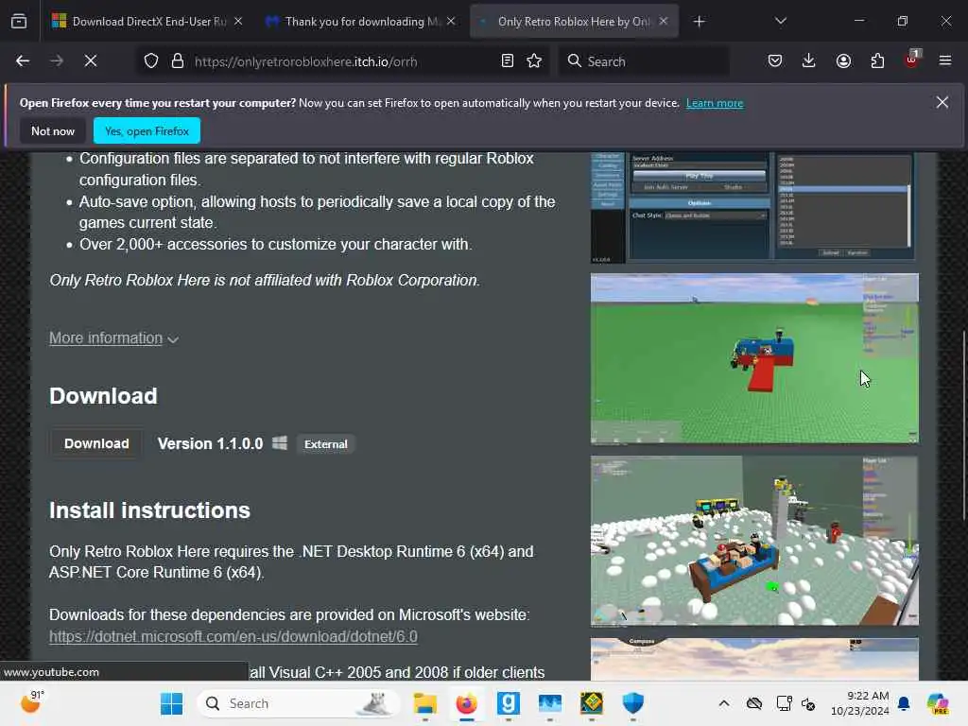Open Windows Security shield on taskbar

point(632,703)
